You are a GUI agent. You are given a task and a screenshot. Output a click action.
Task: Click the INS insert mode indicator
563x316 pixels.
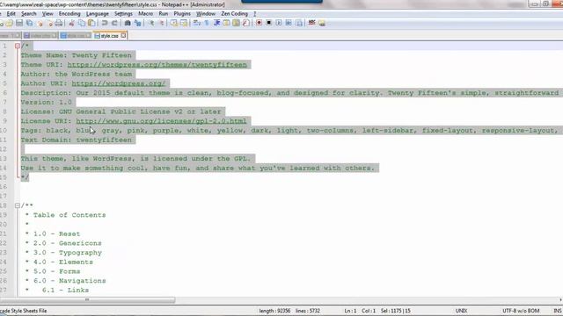click(x=558, y=311)
